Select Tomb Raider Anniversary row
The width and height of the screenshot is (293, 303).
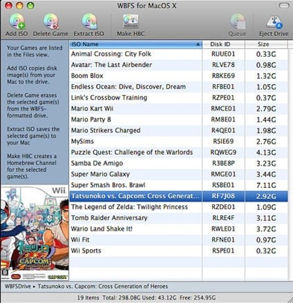pos(178,218)
